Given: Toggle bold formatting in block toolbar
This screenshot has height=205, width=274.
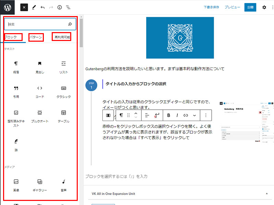Looking at the screenshot, I should pyautogui.click(x=169, y=115).
